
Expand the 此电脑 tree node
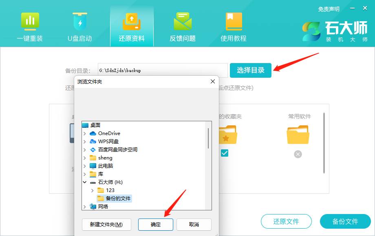coord(85,166)
